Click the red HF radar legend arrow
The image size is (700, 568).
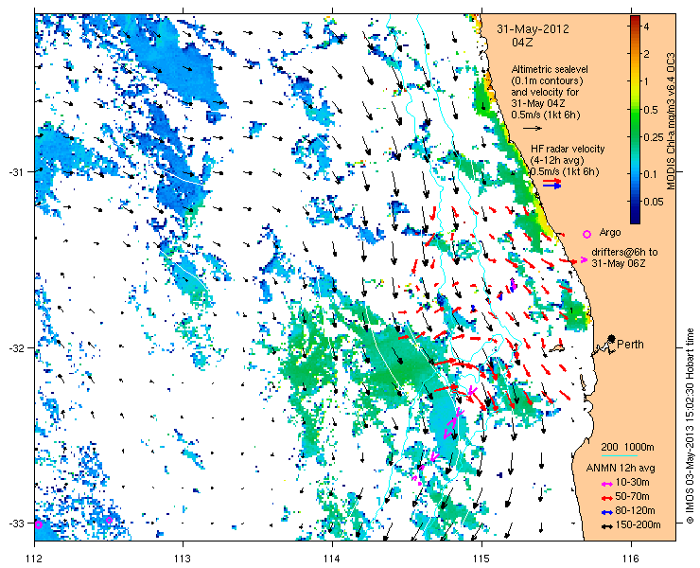(551, 181)
